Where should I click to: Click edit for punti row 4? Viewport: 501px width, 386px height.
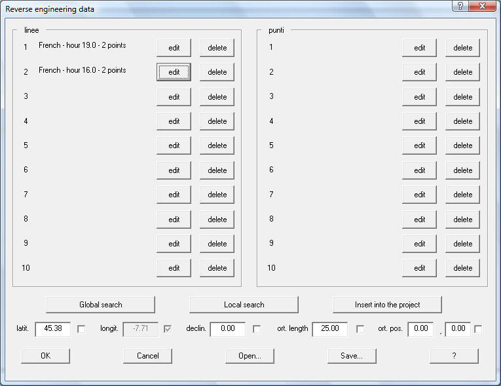[x=419, y=121]
